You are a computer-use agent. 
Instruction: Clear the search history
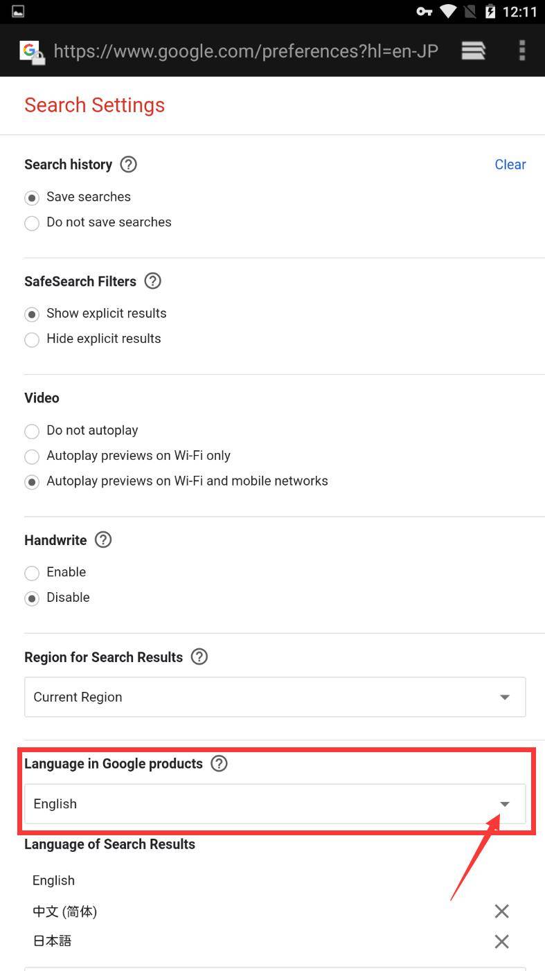click(x=510, y=164)
